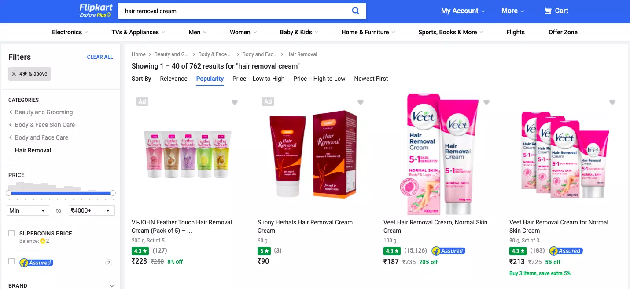The image size is (630, 289).
Task: Open the My Account menu
Action: (463, 11)
